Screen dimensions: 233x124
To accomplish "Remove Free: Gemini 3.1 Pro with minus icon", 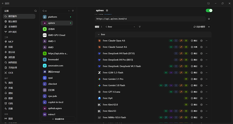I will point(207,79).
